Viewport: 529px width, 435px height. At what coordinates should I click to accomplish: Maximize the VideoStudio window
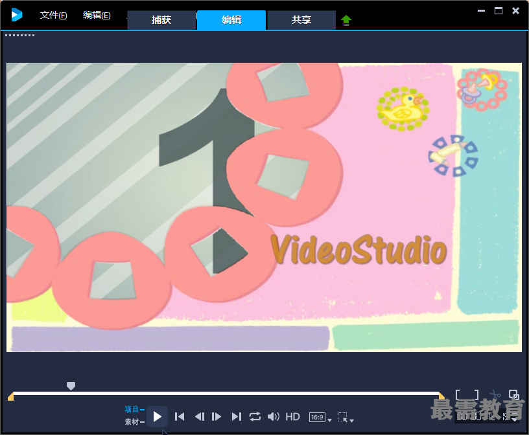click(499, 11)
